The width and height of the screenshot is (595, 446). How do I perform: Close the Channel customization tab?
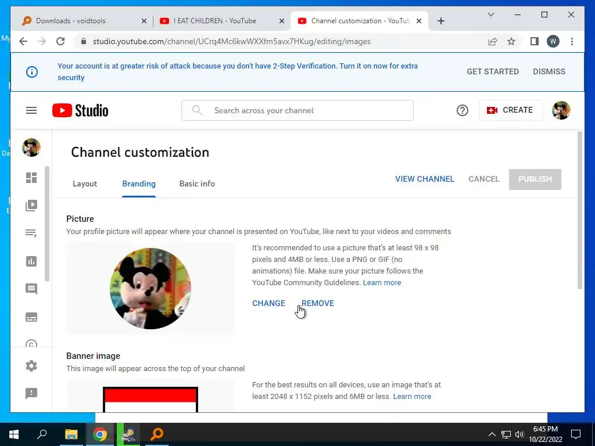419,21
